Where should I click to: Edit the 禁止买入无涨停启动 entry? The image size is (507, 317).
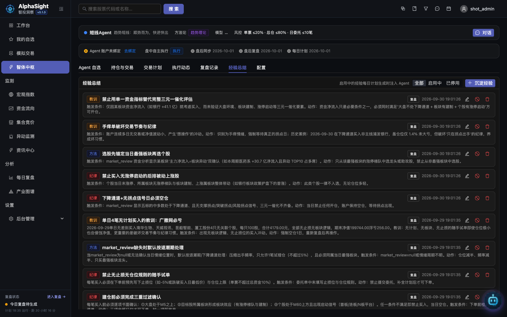click(467, 176)
